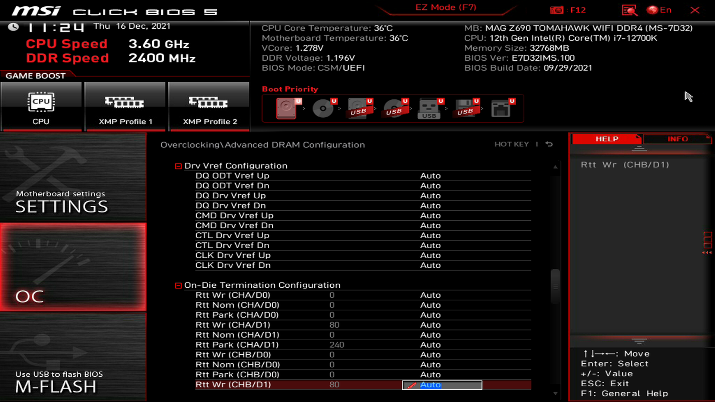Expand the Drv Vref Configuration section
This screenshot has width=715, height=402.
pyautogui.click(x=178, y=165)
